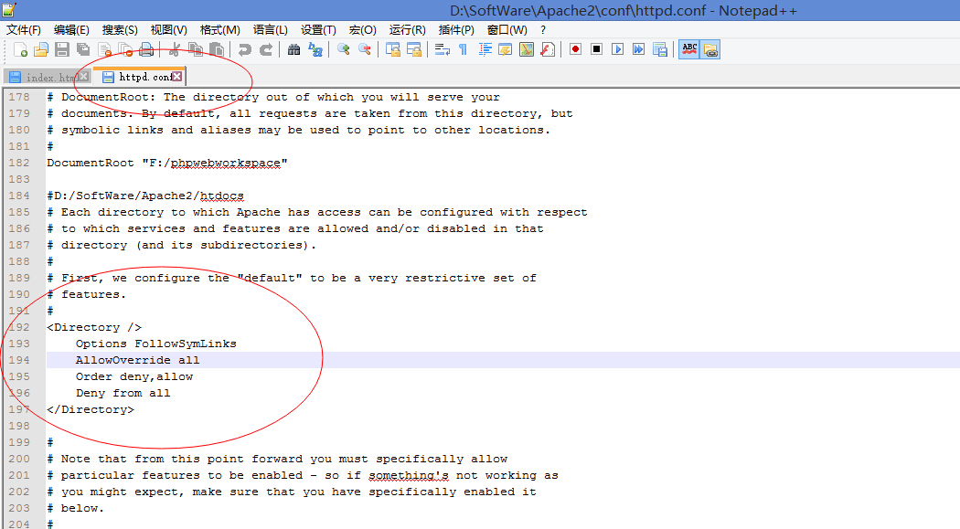The image size is (960, 529).
Task: Toggle word wrap
Action: coord(442,49)
